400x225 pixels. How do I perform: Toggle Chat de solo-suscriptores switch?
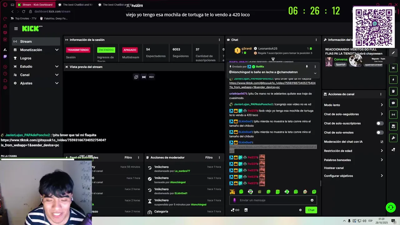tap(380, 123)
